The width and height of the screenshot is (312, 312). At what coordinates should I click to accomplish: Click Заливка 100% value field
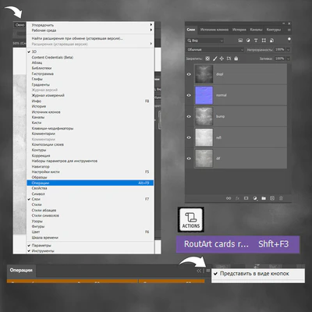pyautogui.click(x=280, y=58)
